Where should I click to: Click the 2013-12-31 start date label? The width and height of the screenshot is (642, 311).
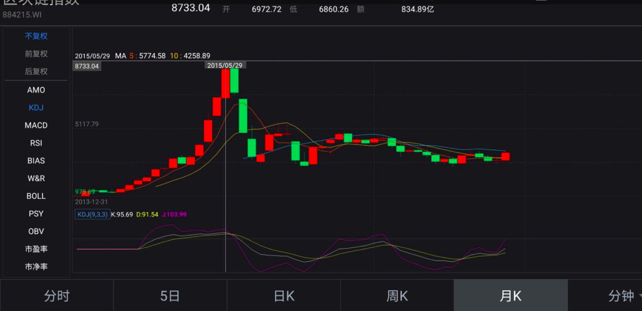tap(91, 202)
